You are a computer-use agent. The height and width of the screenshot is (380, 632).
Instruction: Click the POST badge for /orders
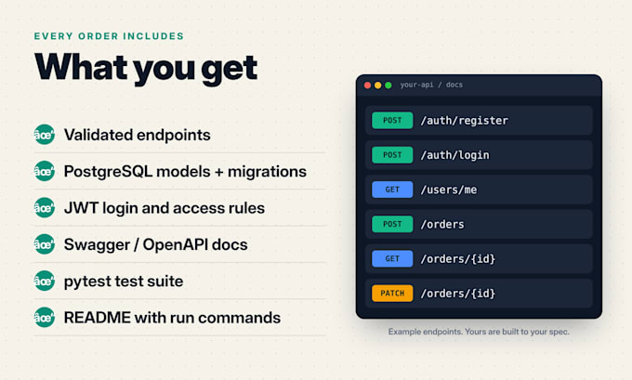click(x=392, y=224)
